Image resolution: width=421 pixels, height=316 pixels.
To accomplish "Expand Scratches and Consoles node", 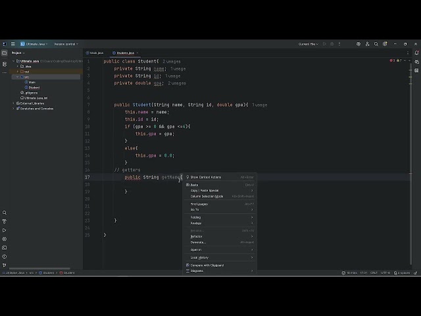I will pyautogui.click(x=13, y=109).
